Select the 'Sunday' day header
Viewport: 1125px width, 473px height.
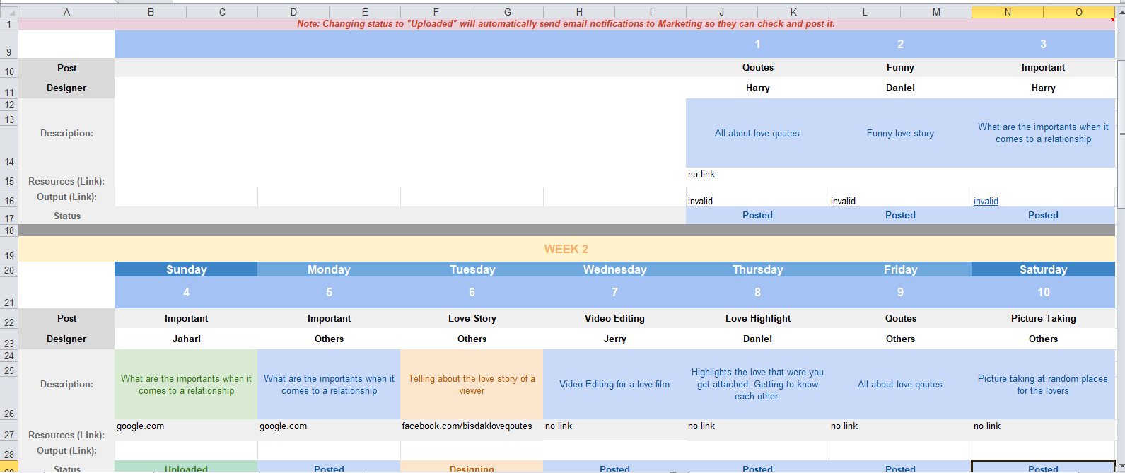click(186, 269)
